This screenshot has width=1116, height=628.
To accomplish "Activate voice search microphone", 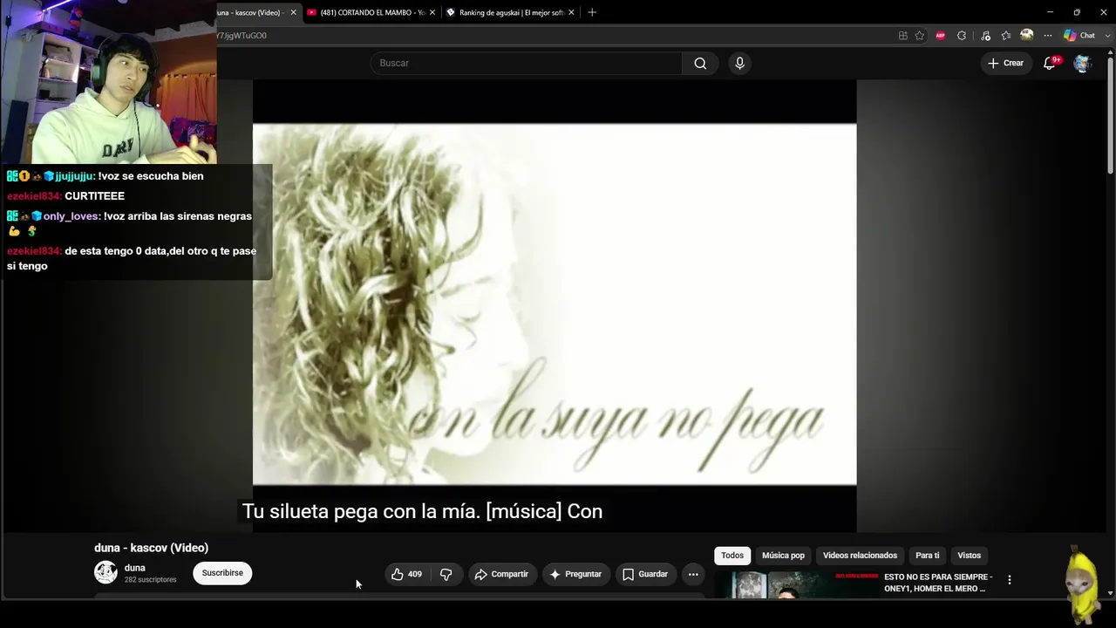I will point(739,63).
